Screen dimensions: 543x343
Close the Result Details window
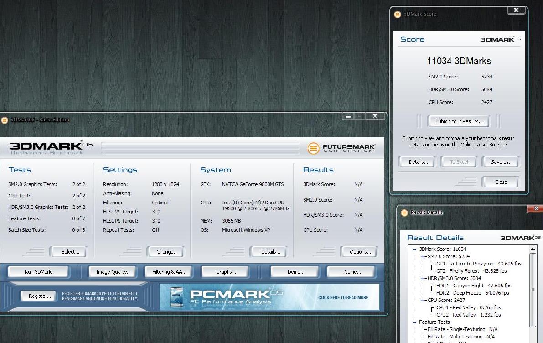tap(535, 208)
